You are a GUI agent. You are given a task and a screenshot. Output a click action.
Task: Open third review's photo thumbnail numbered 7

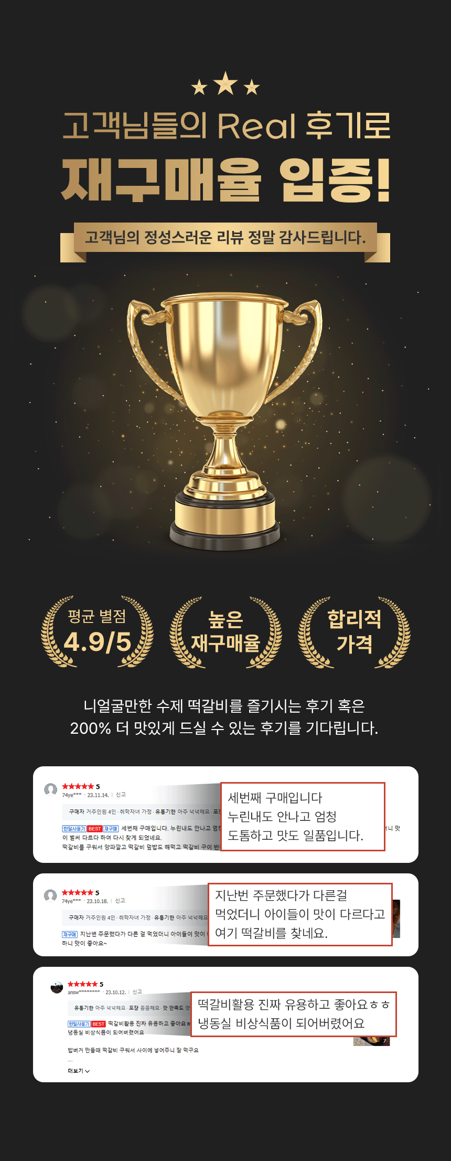pyautogui.click(x=371, y=1041)
